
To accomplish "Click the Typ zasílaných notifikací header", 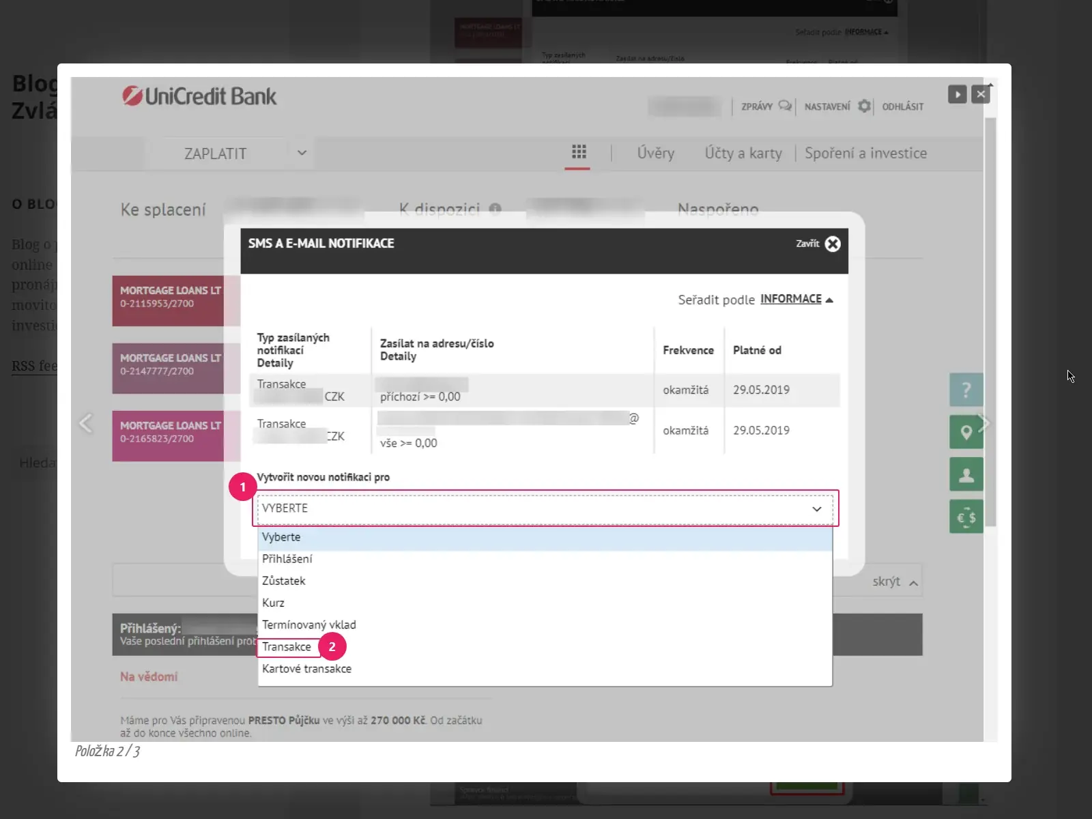I will 293,344.
